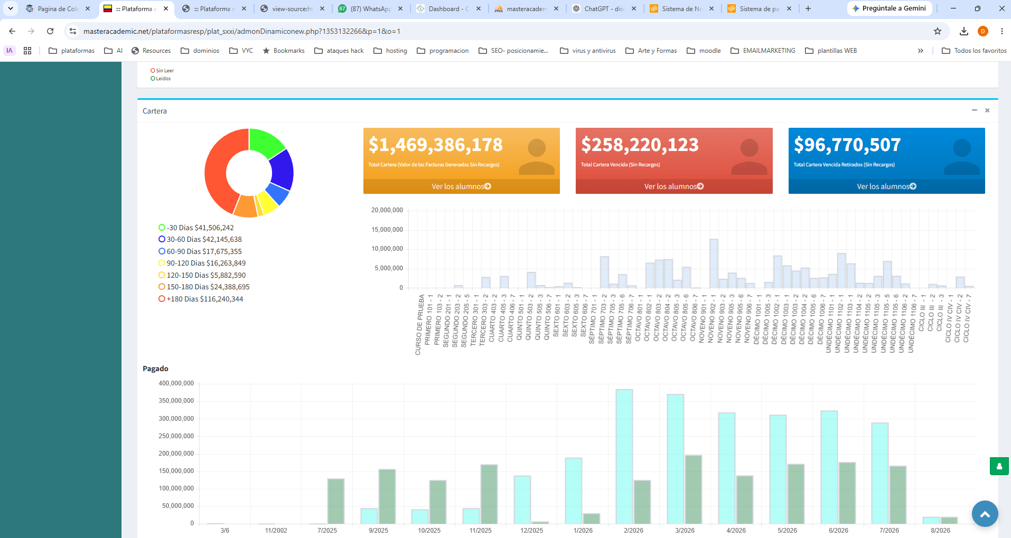Click the 2/2026 cyan bar in Pagado chart
The height and width of the screenshot is (538, 1011).
point(624,457)
